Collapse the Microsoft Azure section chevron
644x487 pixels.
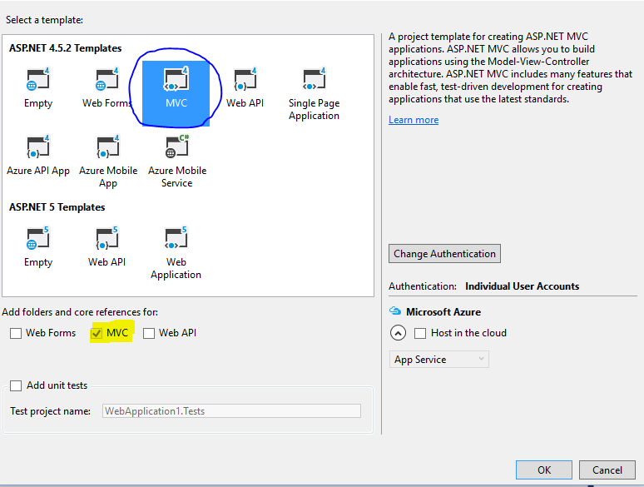pyautogui.click(x=398, y=333)
